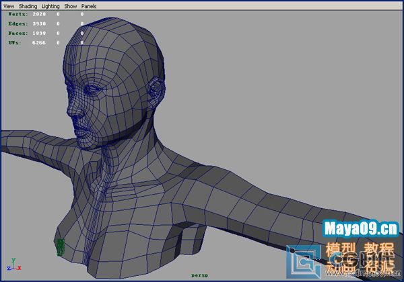Click the Edges count 3930
404x282 pixels.
coord(39,24)
